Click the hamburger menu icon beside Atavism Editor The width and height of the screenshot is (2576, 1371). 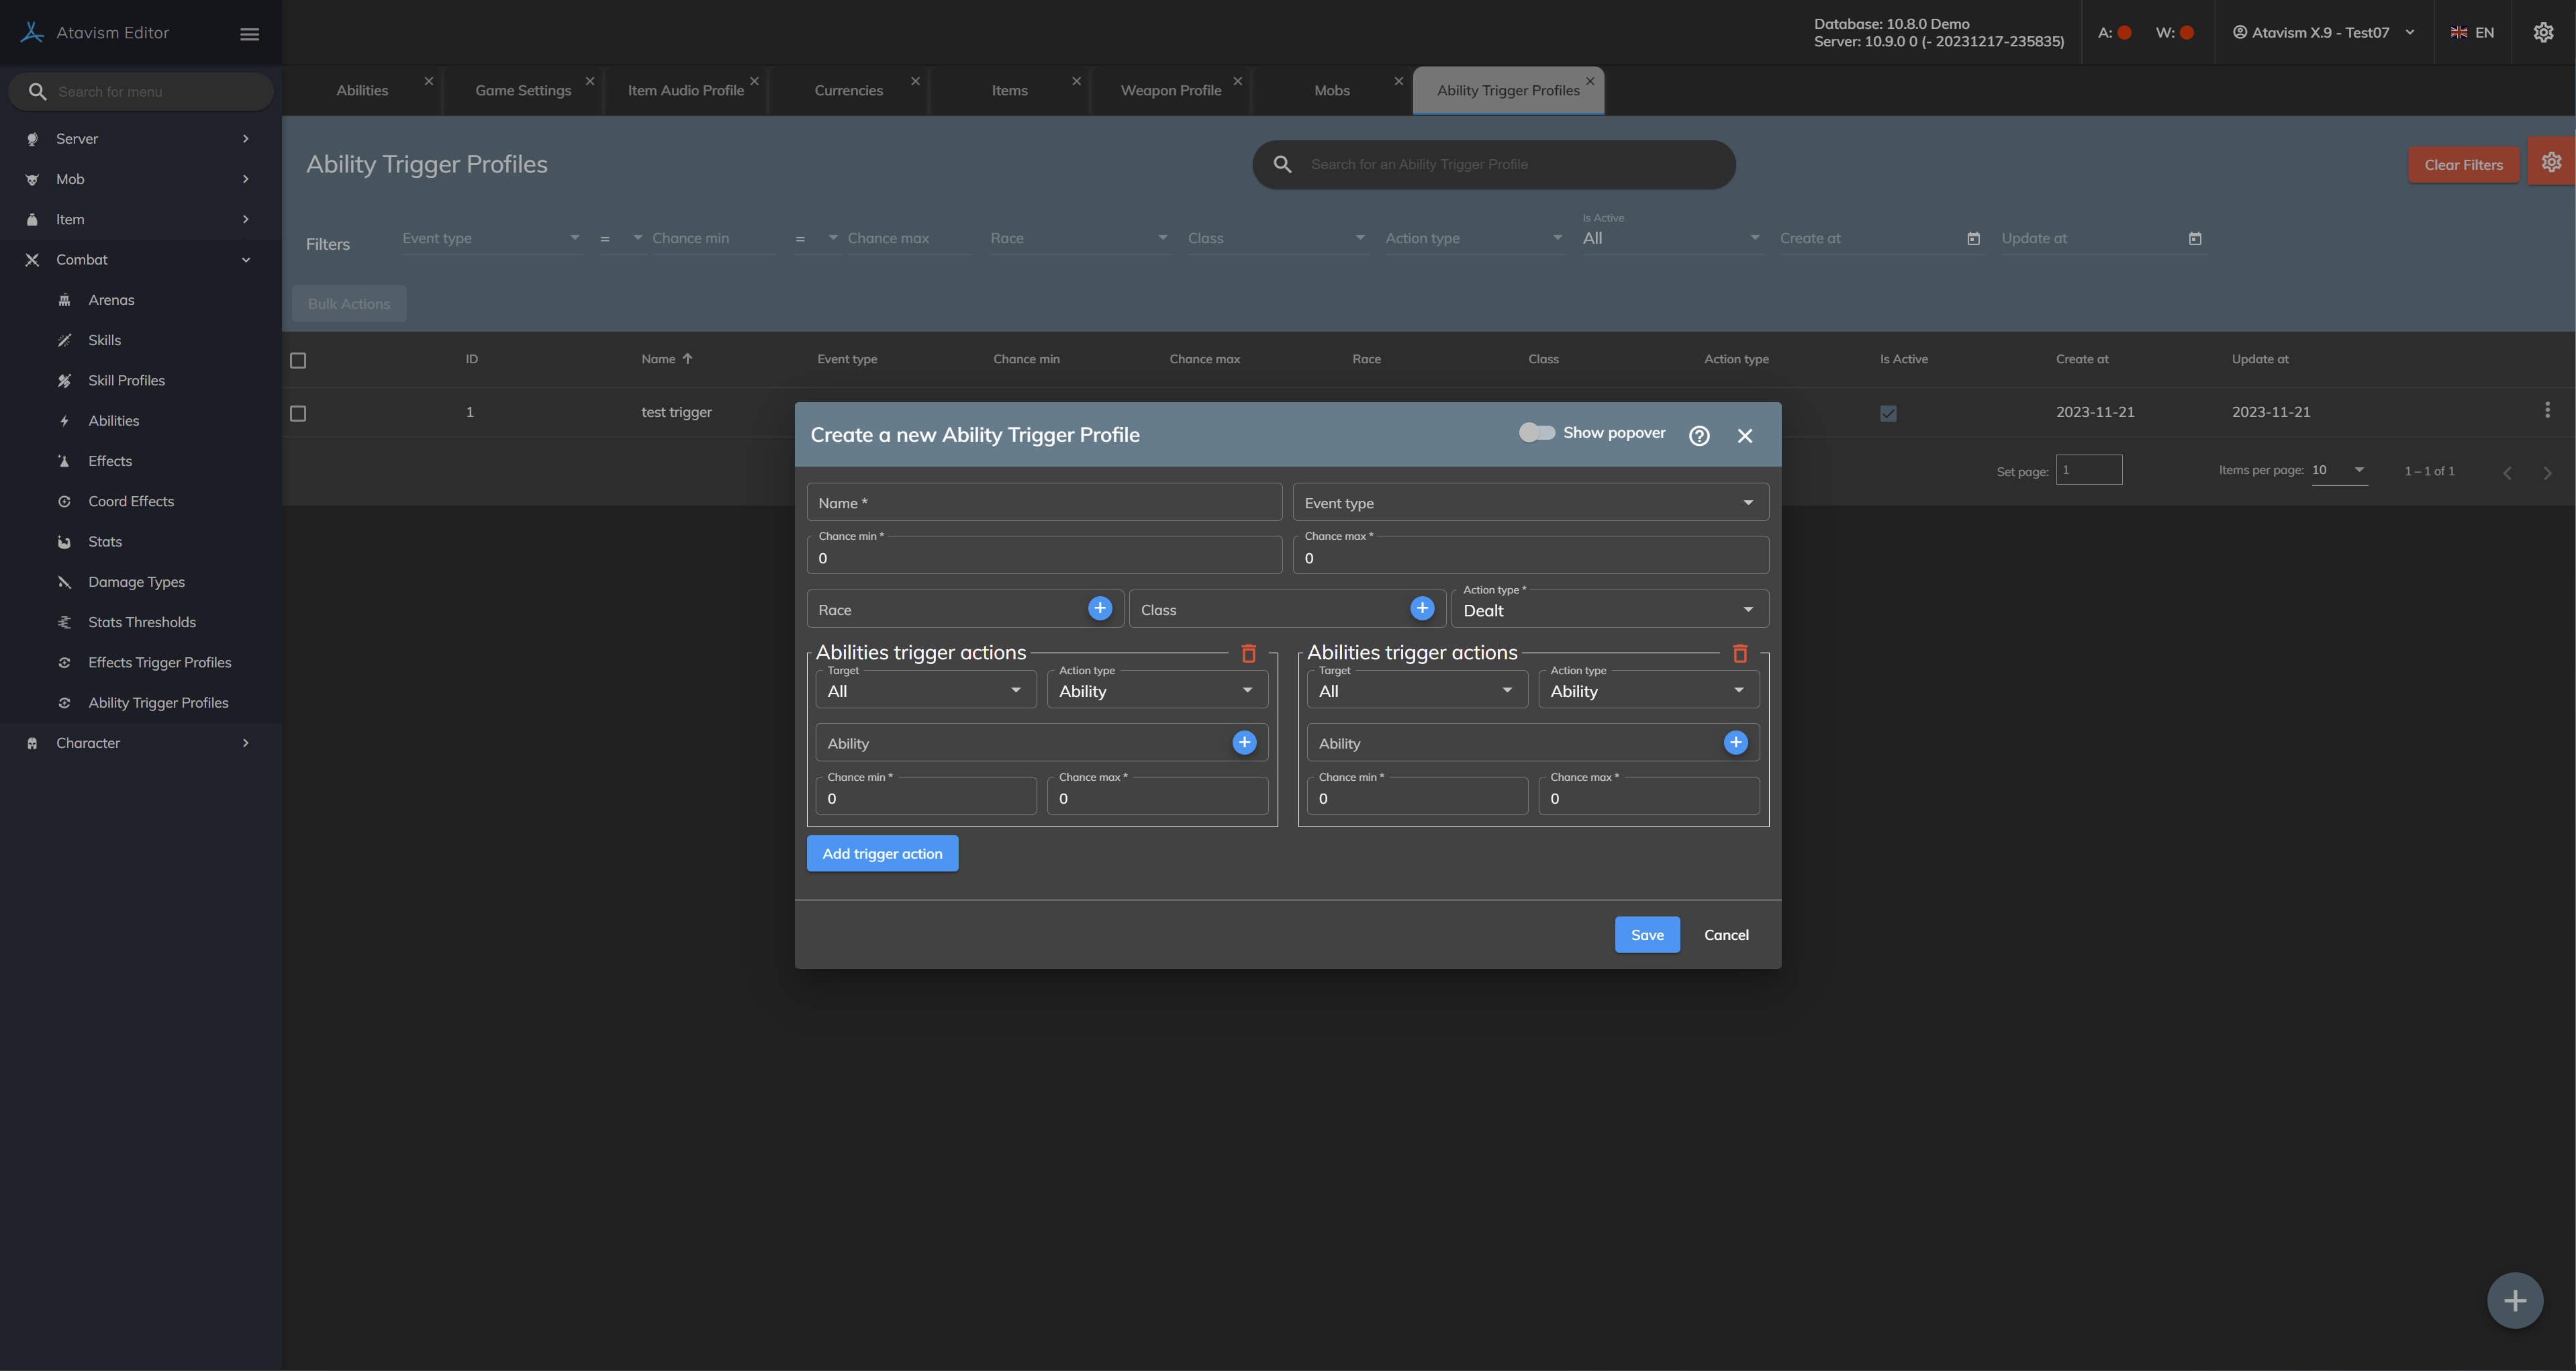click(249, 34)
